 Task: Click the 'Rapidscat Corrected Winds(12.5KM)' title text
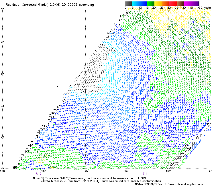pyautogui.click(x=33, y=5)
